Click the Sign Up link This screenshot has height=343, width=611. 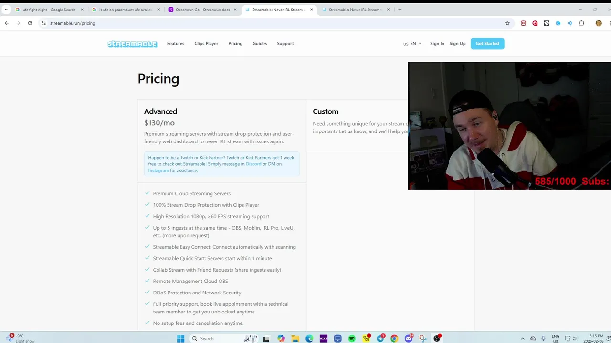tap(457, 44)
